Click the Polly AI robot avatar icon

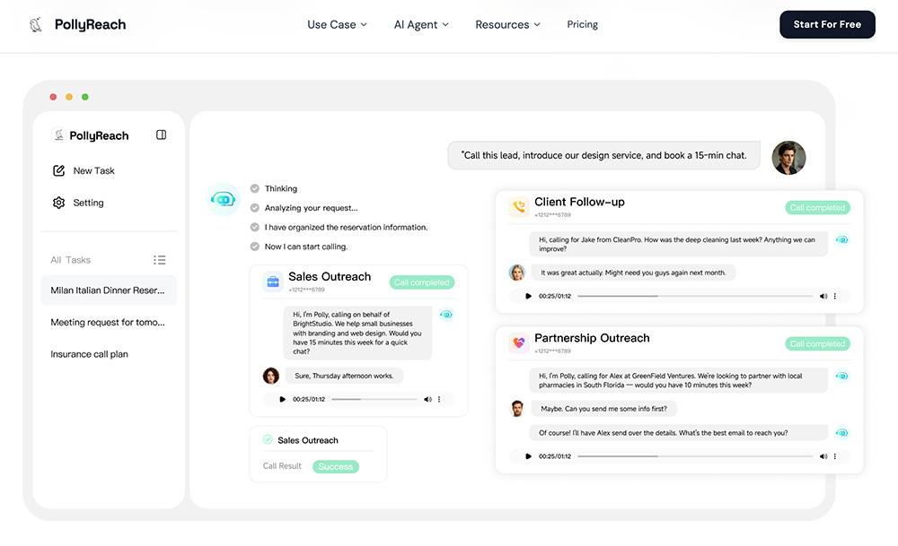[224, 199]
